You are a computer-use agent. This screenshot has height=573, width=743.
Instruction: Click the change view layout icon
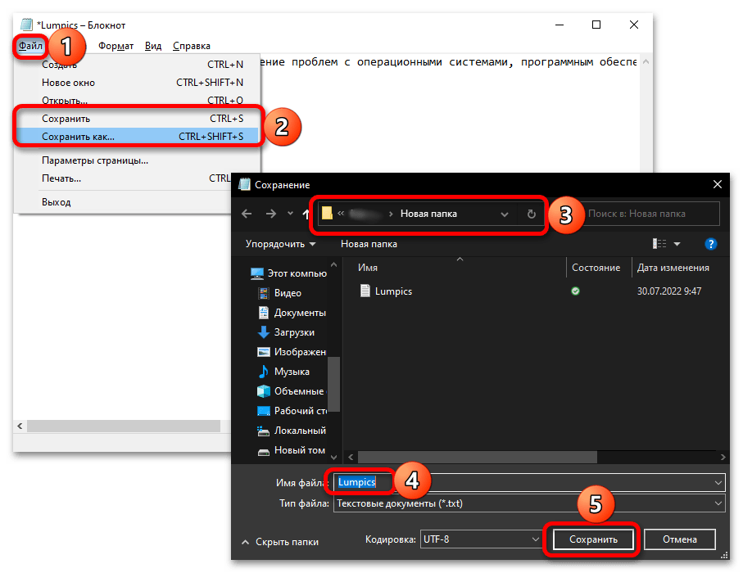[659, 244]
